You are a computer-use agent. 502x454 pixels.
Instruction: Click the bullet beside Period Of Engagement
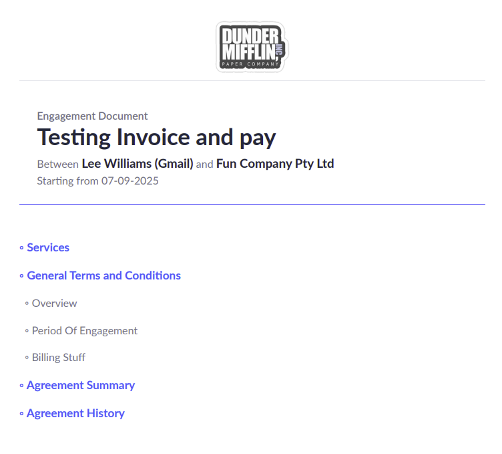click(x=27, y=331)
